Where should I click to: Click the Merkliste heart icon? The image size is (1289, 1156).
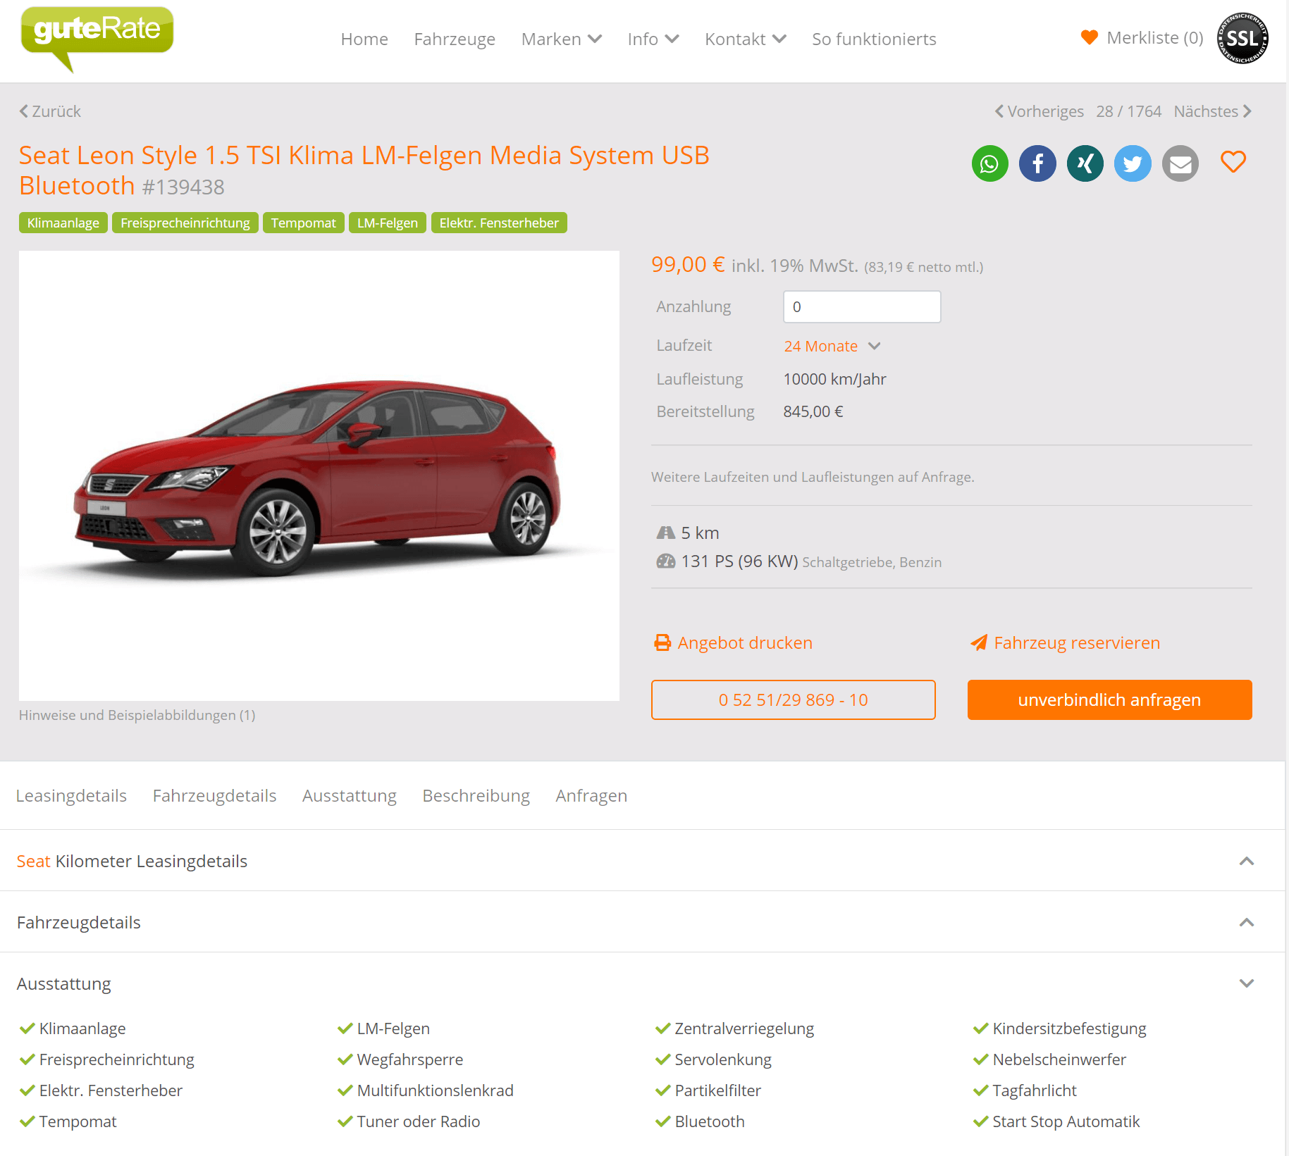[x=1090, y=37]
